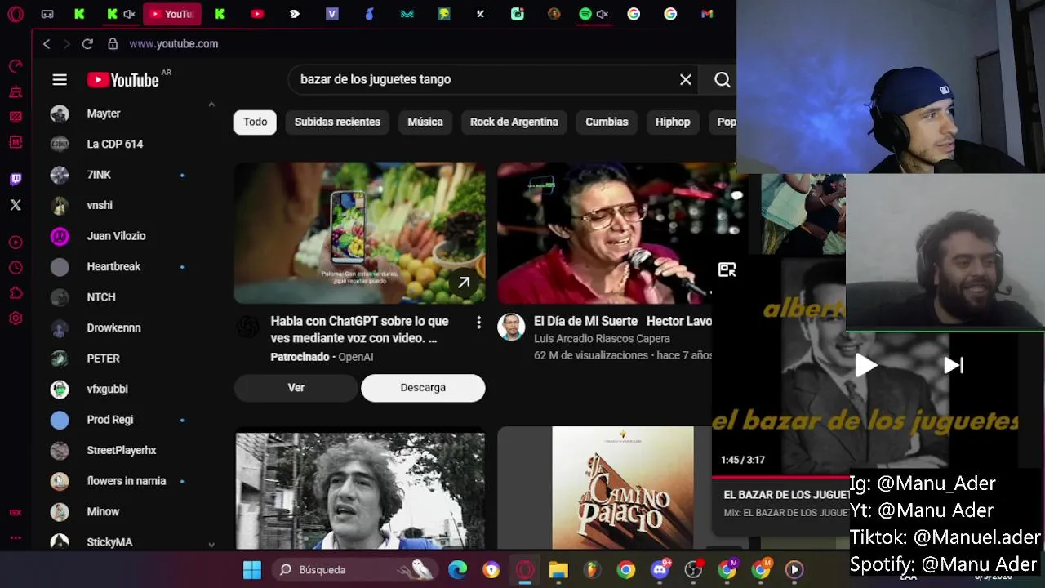This screenshot has height=588, width=1045.
Task: Submit search with magnifier icon
Action: point(722,79)
